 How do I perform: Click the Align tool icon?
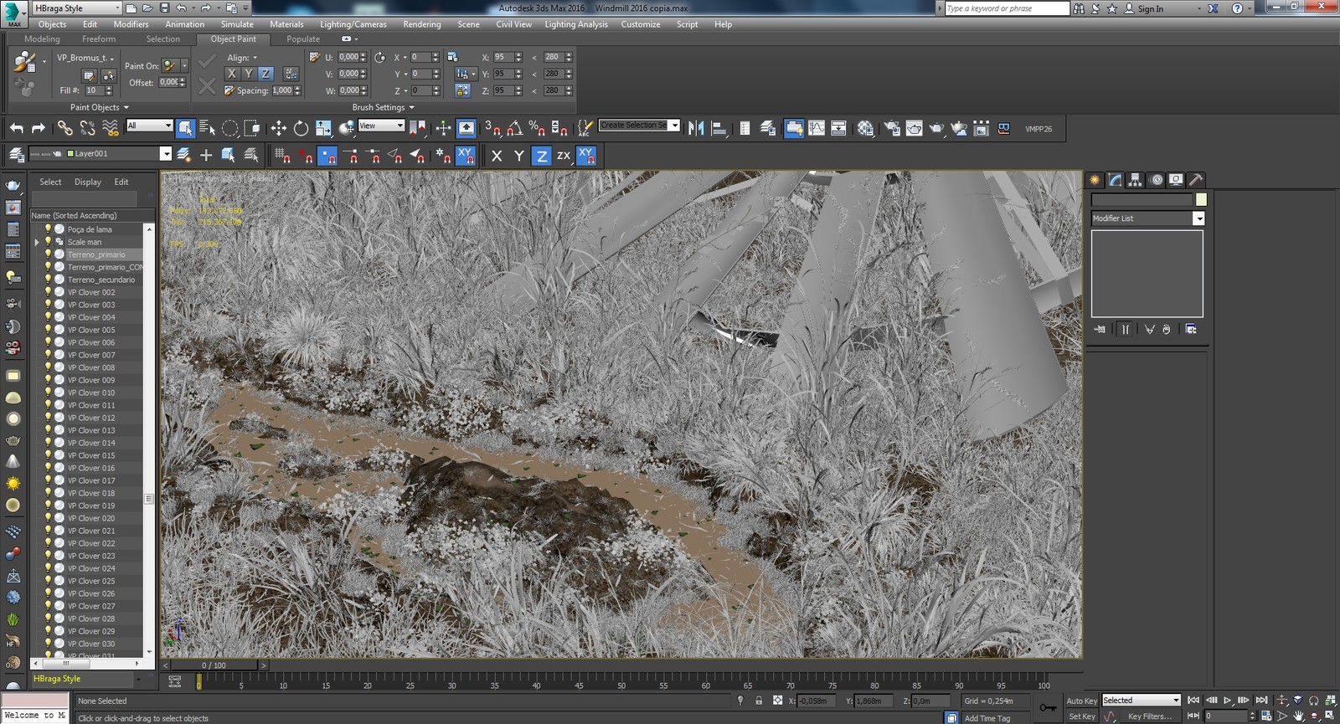pyautogui.click(x=718, y=128)
